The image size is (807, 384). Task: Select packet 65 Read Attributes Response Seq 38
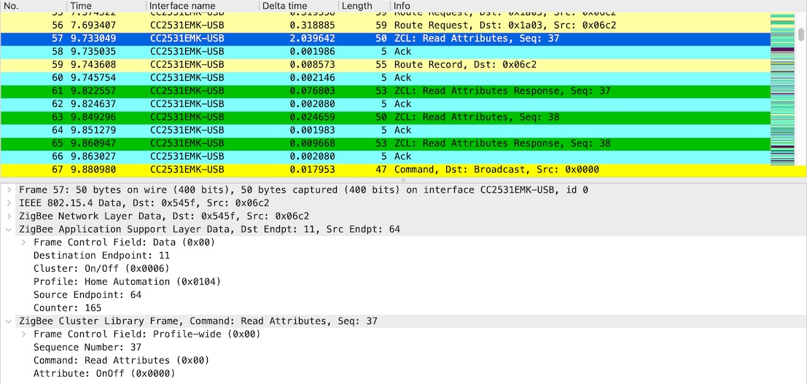385,144
